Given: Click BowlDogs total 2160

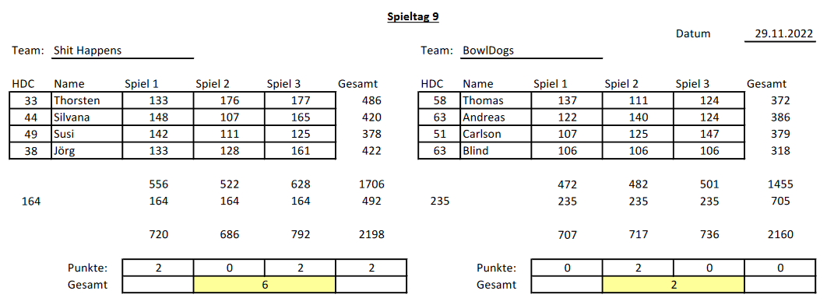Looking at the screenshot, I should (779, 234).
